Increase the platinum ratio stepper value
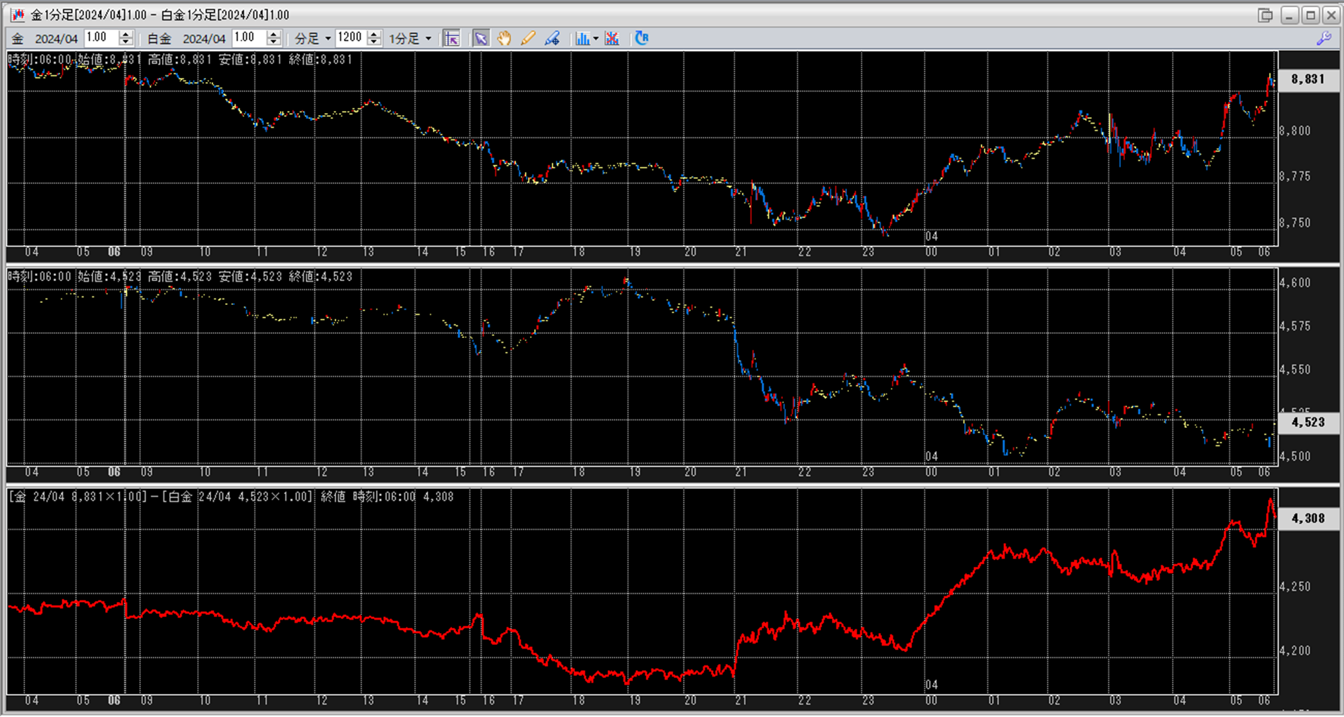Screen dimensions: 1344x717 click(274, 34)
